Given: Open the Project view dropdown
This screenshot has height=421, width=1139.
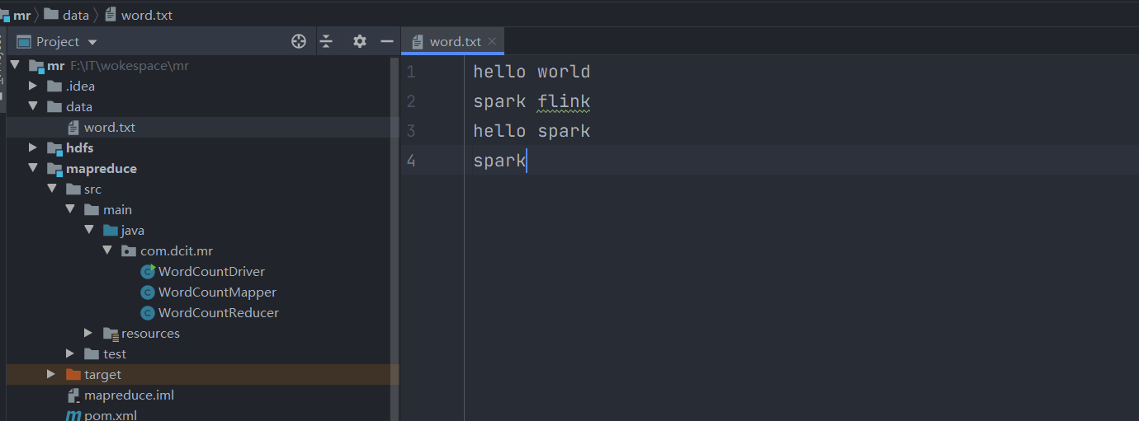Looking at the screenshot, I should (92, 42).
